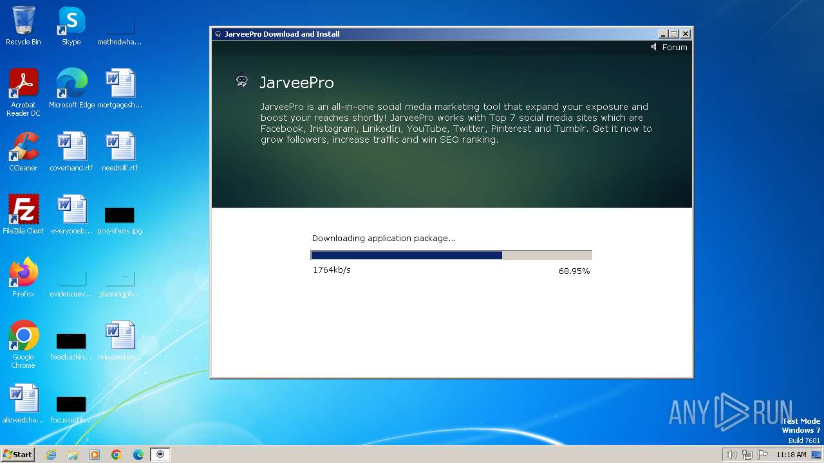This screenshot has width=824, height=463.
Task: Select the everyoneb... Word document
Action: point(71,214)
